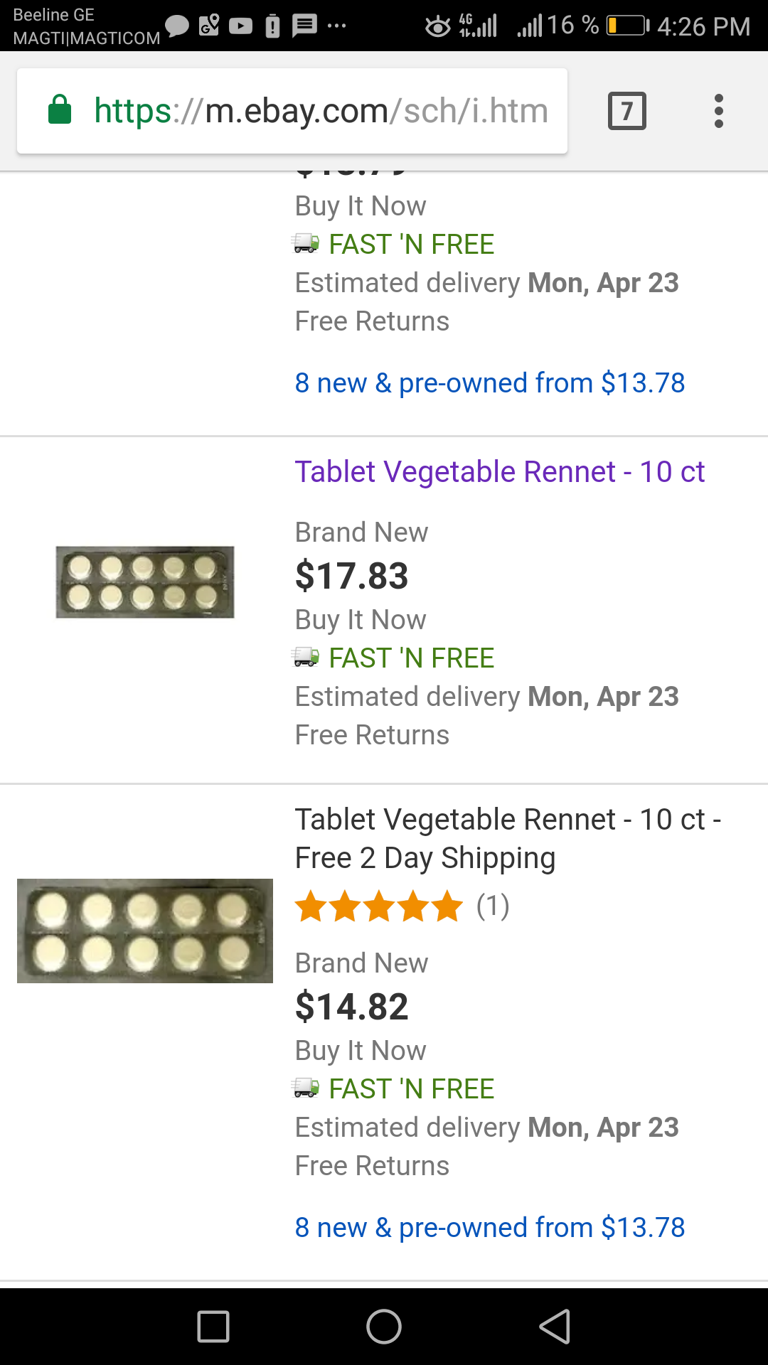768x1365 pixels.
Task: Tap the Android Back navigation button
Action: [555, 1327]
